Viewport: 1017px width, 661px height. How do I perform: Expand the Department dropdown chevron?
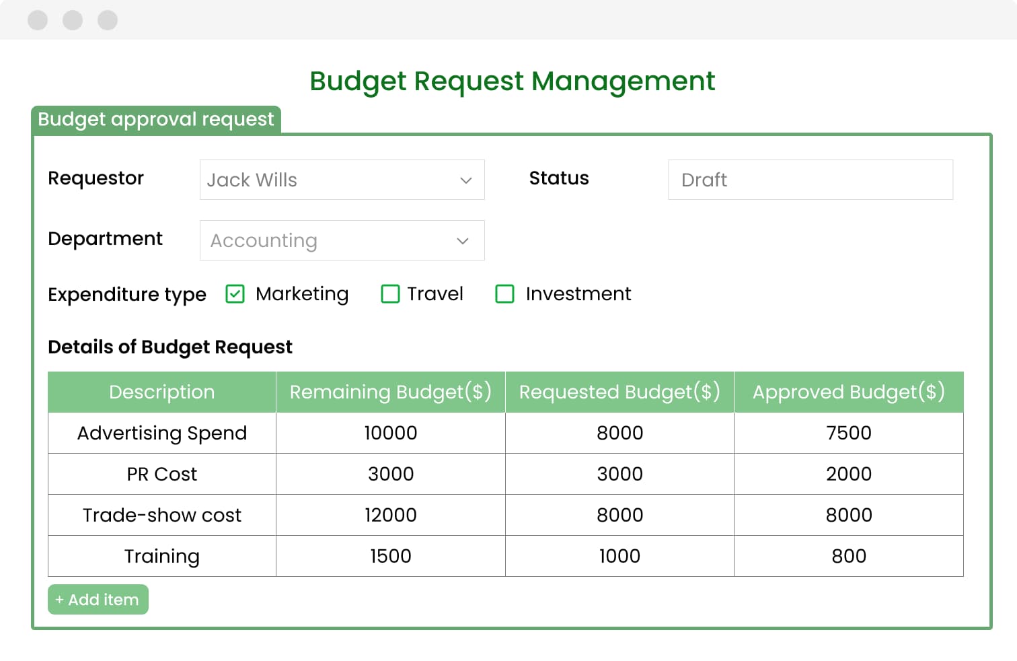[463, 241]
